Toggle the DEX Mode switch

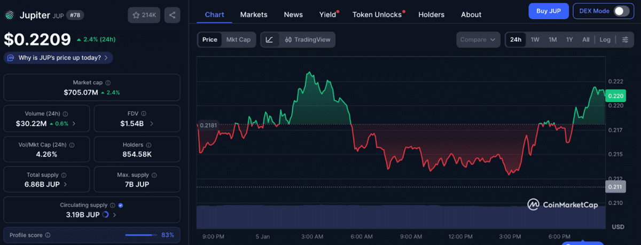coord(621,11)
